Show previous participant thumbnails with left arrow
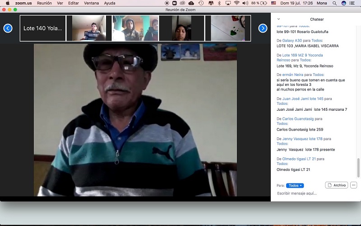Image resolution: width=361 pixels, height=226 pixels. [8, 28]
